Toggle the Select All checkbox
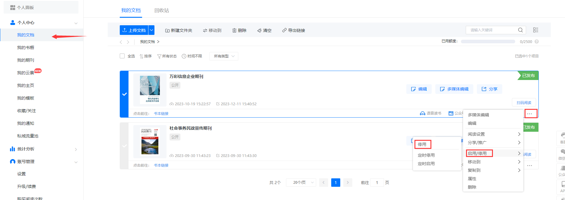 [122, 56]
